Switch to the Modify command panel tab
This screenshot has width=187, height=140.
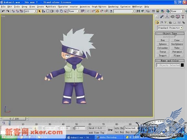pyautogui.click(x=162, y=17)
